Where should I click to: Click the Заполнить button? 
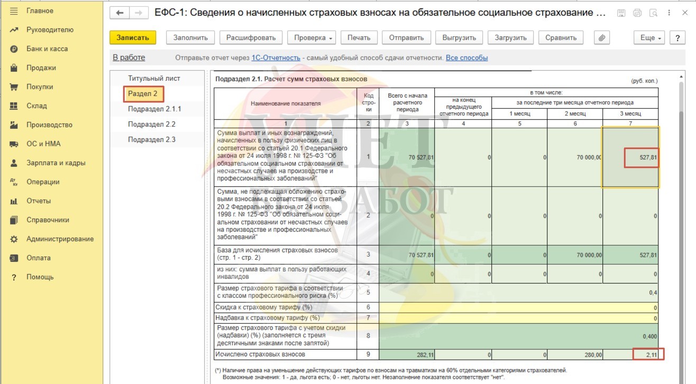190,38
